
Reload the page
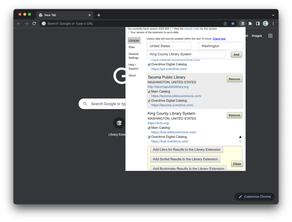tap(34, 24)
